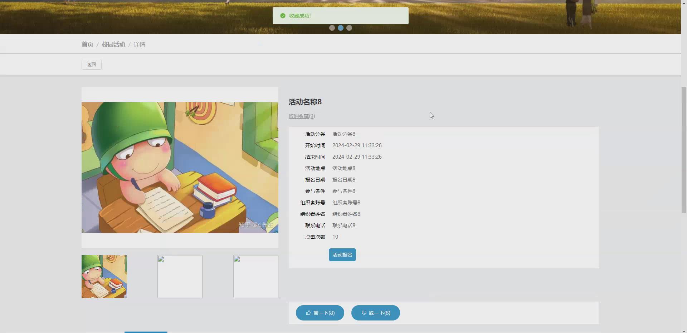Click the 活动地点8 value

(344, 168)
